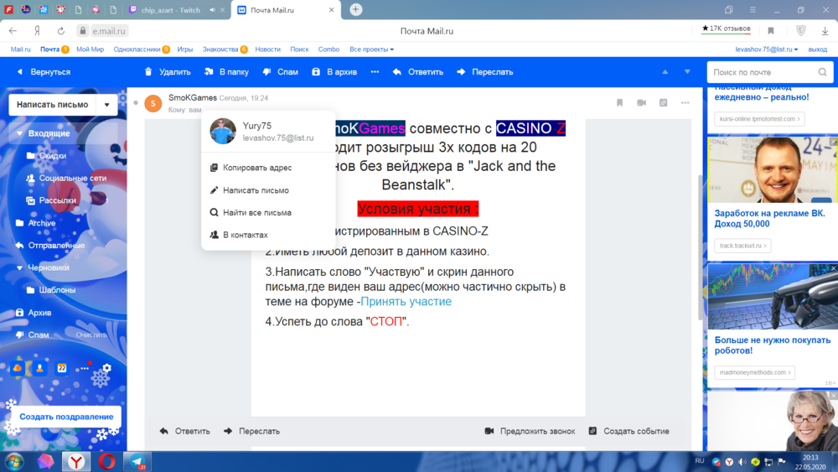838x472 pixels.
Task: Click Переслать below the message
Action: point(251,431)
